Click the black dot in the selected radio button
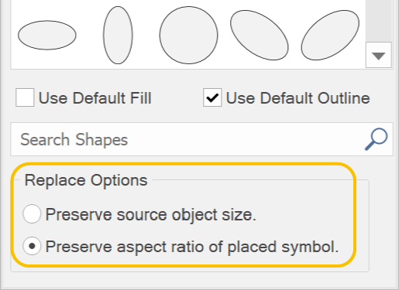This screenshot has width=399, height=290. point(32,246)
